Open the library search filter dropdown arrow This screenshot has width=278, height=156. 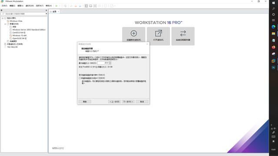tap(46, 14)
